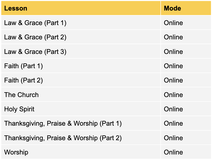The height and width of the screenshot is (160, 212).
Task: Select Online mode for Faith (Part 1)
Action: click(x=173, y=66)
